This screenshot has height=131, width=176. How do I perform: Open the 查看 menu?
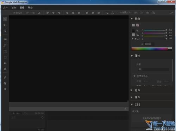[22, 7]
